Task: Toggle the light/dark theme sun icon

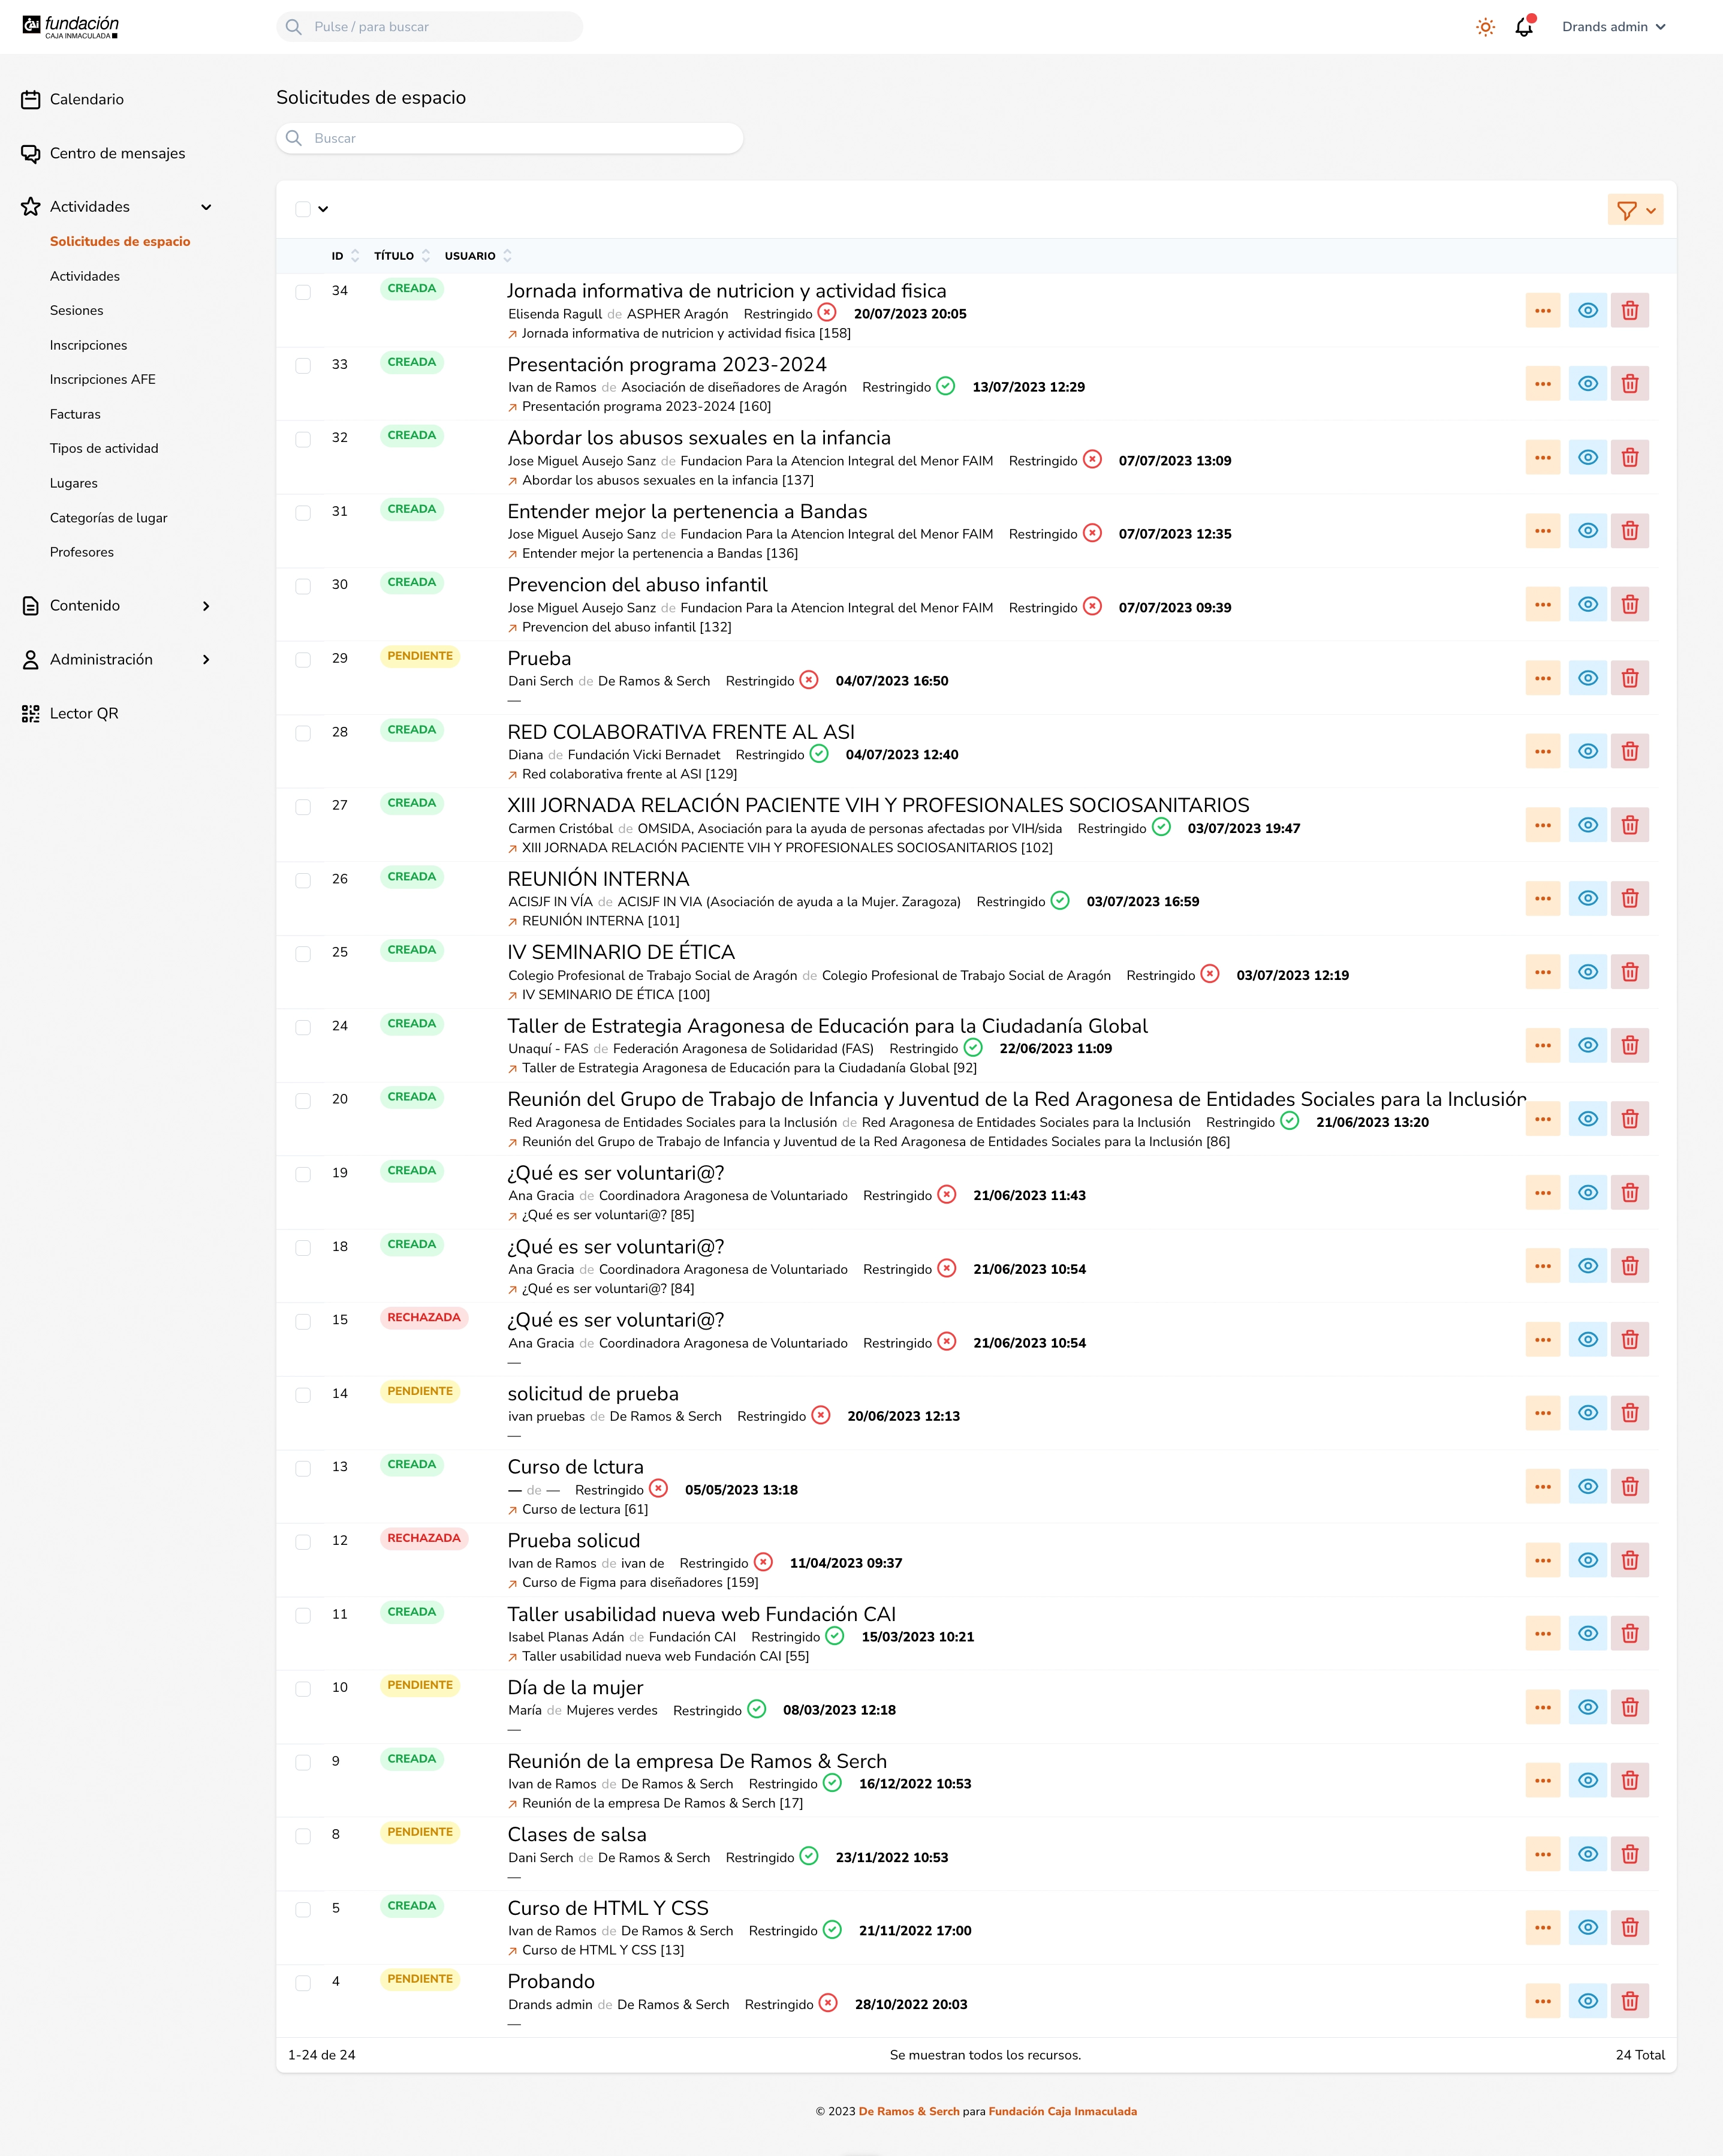Action: [1485, 27]
